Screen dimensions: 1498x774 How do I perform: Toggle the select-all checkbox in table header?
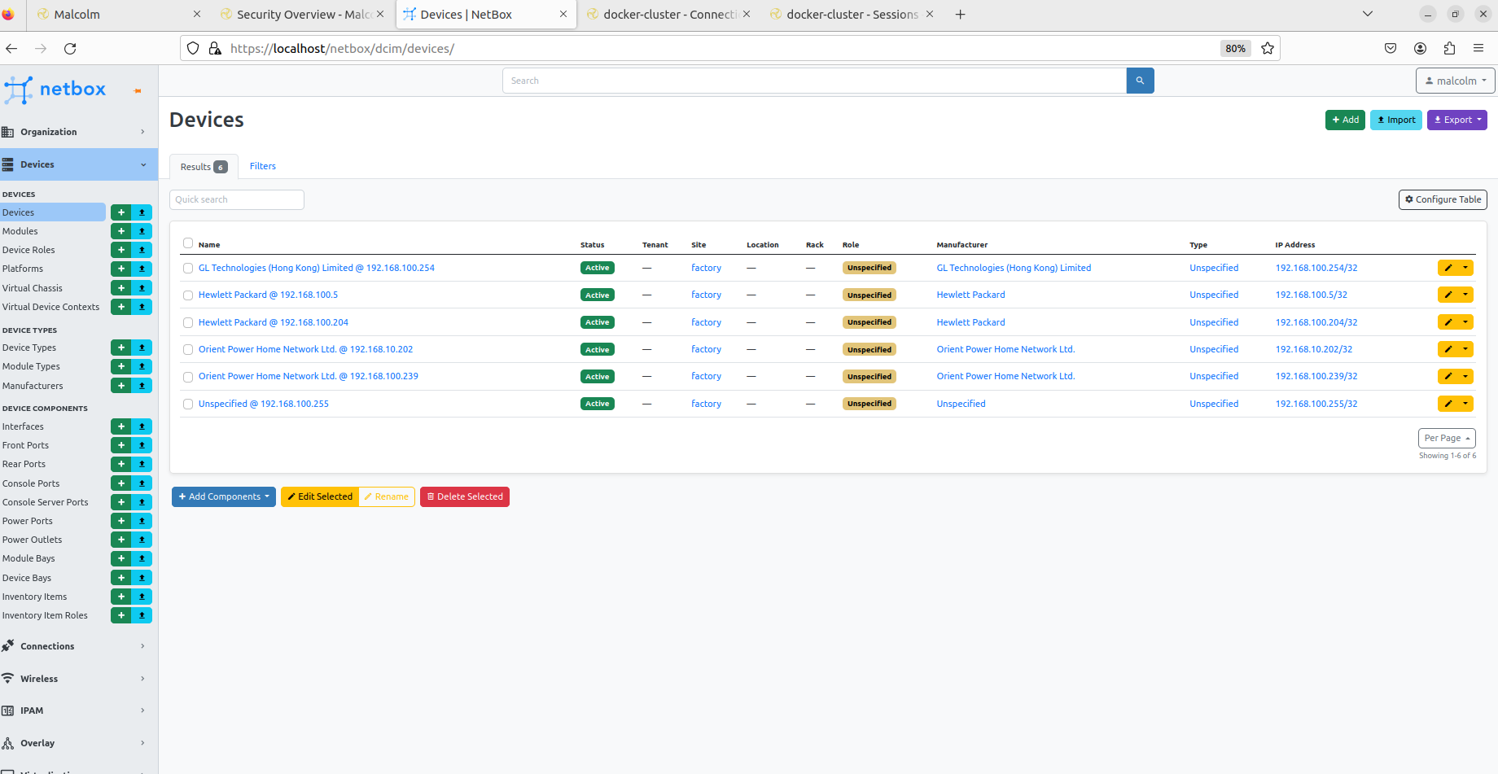[188, 243]
